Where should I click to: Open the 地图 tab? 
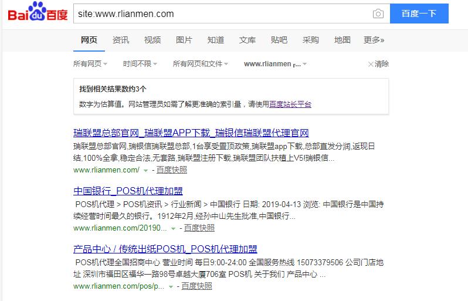pyautogui.click(x=342, y=40)
